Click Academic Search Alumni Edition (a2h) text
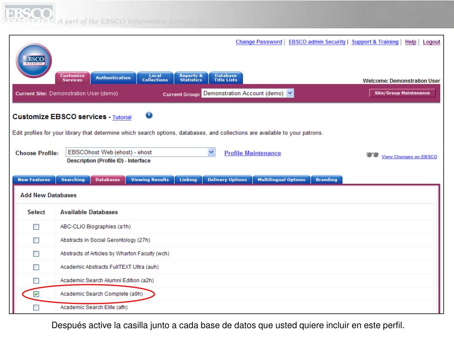Image resolution: width=454 pixels, height=340 pixels. pyautogui.click(x=107, y=280)
